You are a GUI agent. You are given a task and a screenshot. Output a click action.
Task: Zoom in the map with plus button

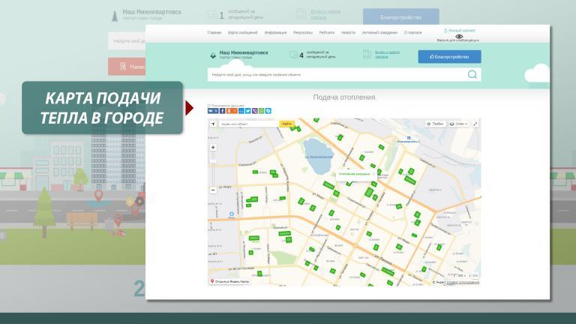coord(213,148)
